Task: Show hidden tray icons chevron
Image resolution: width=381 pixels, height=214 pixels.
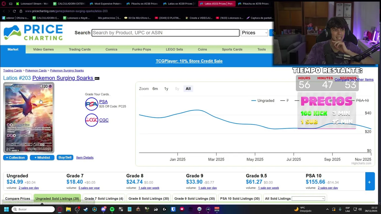Action: pyautogui.click(x=327, y=209)
